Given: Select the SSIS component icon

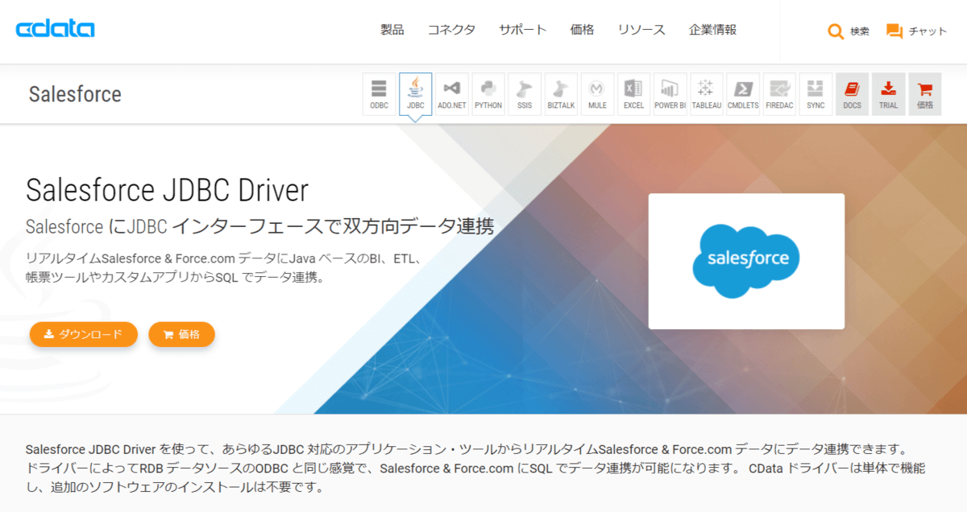Looking at the screenshot, I should click(525, 93).
